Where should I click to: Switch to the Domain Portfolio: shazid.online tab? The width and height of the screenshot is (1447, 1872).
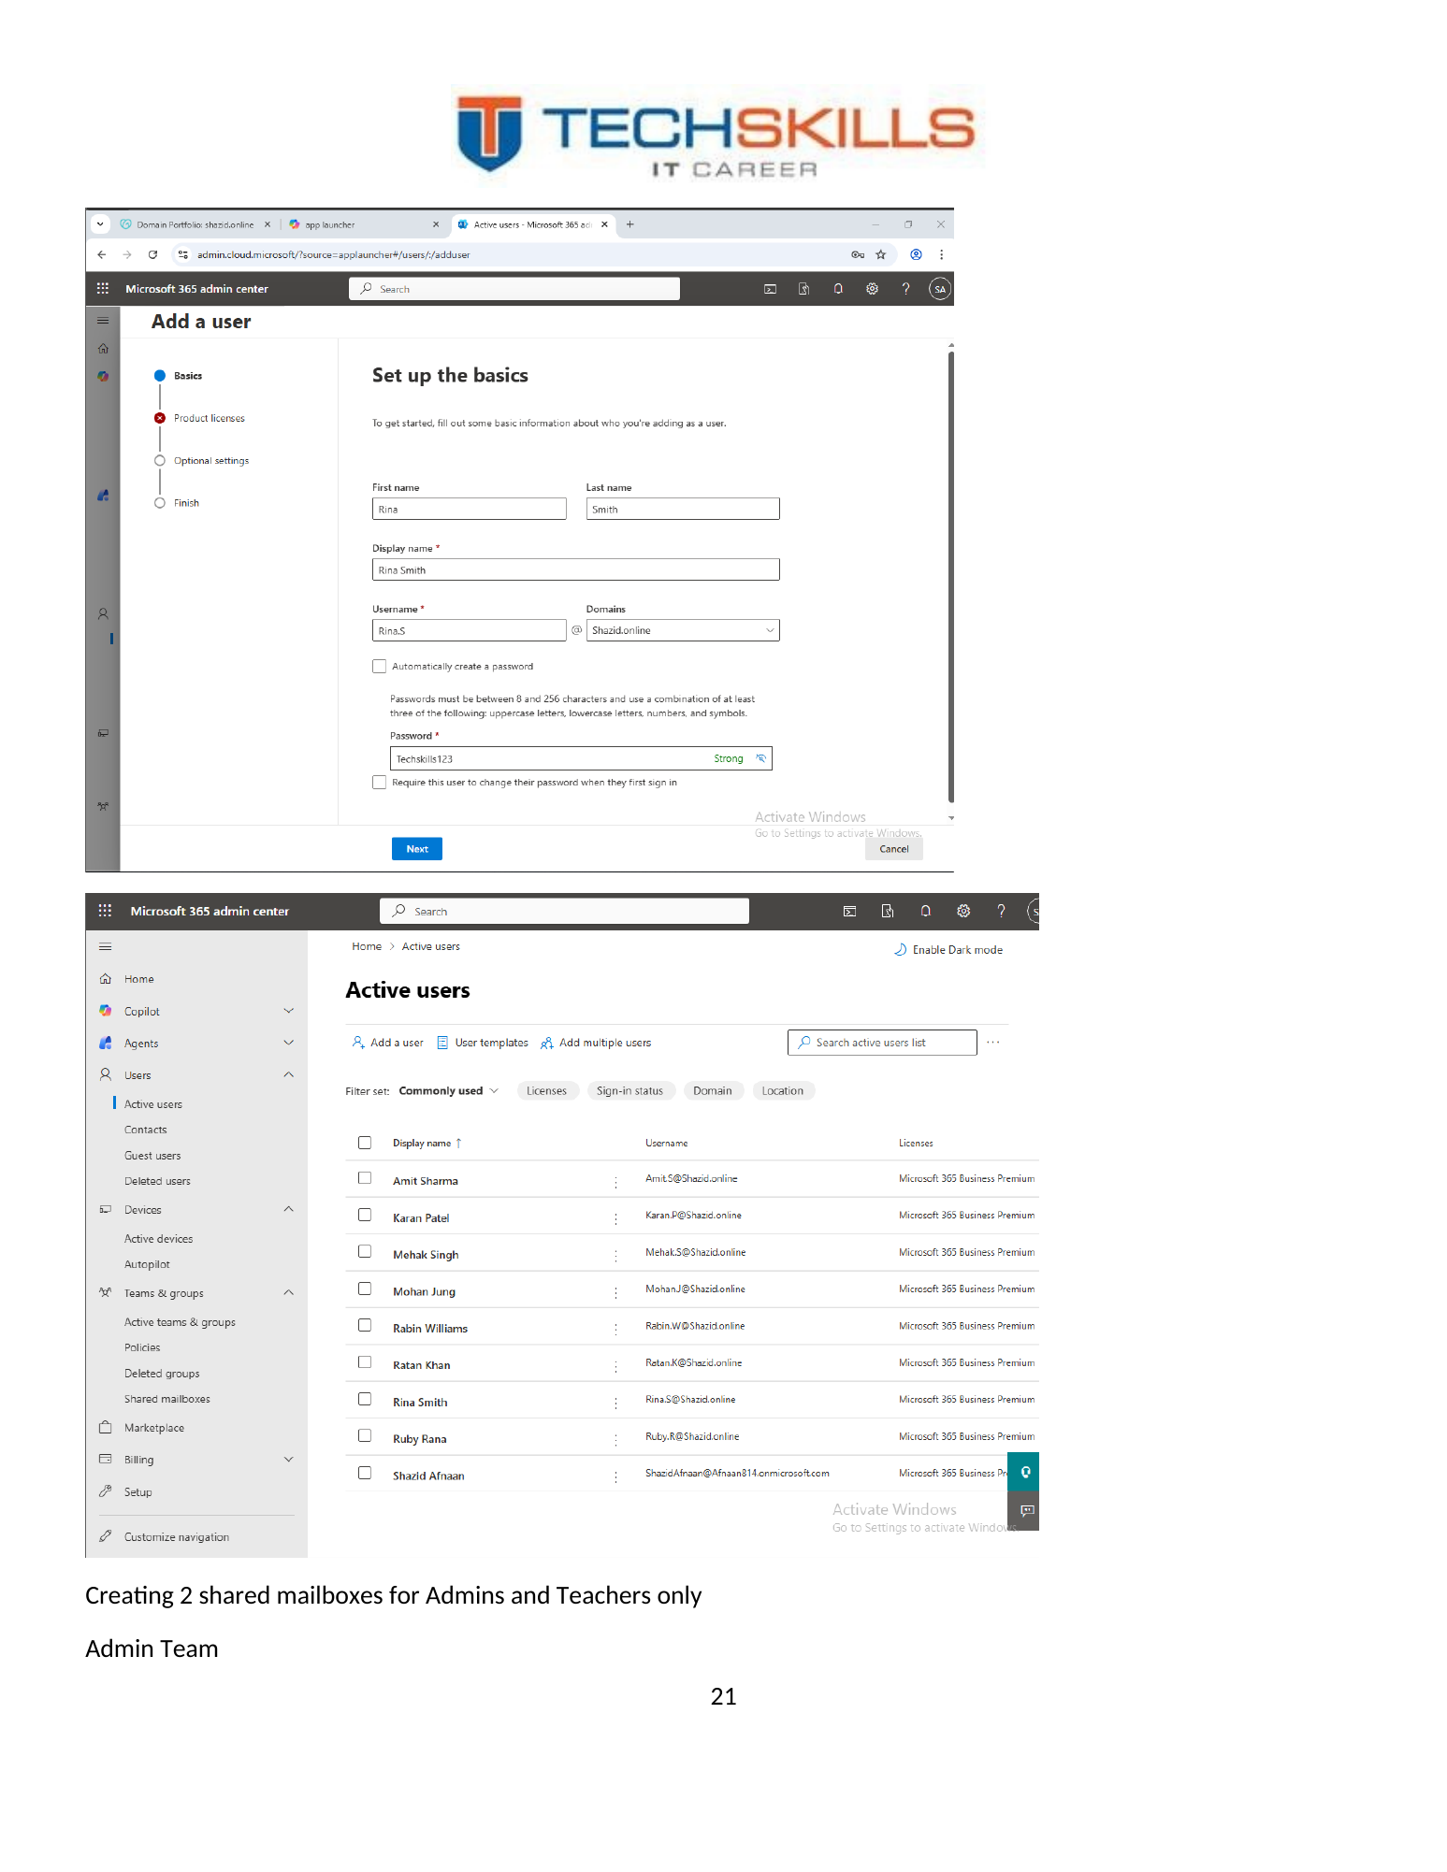[195, 224]
